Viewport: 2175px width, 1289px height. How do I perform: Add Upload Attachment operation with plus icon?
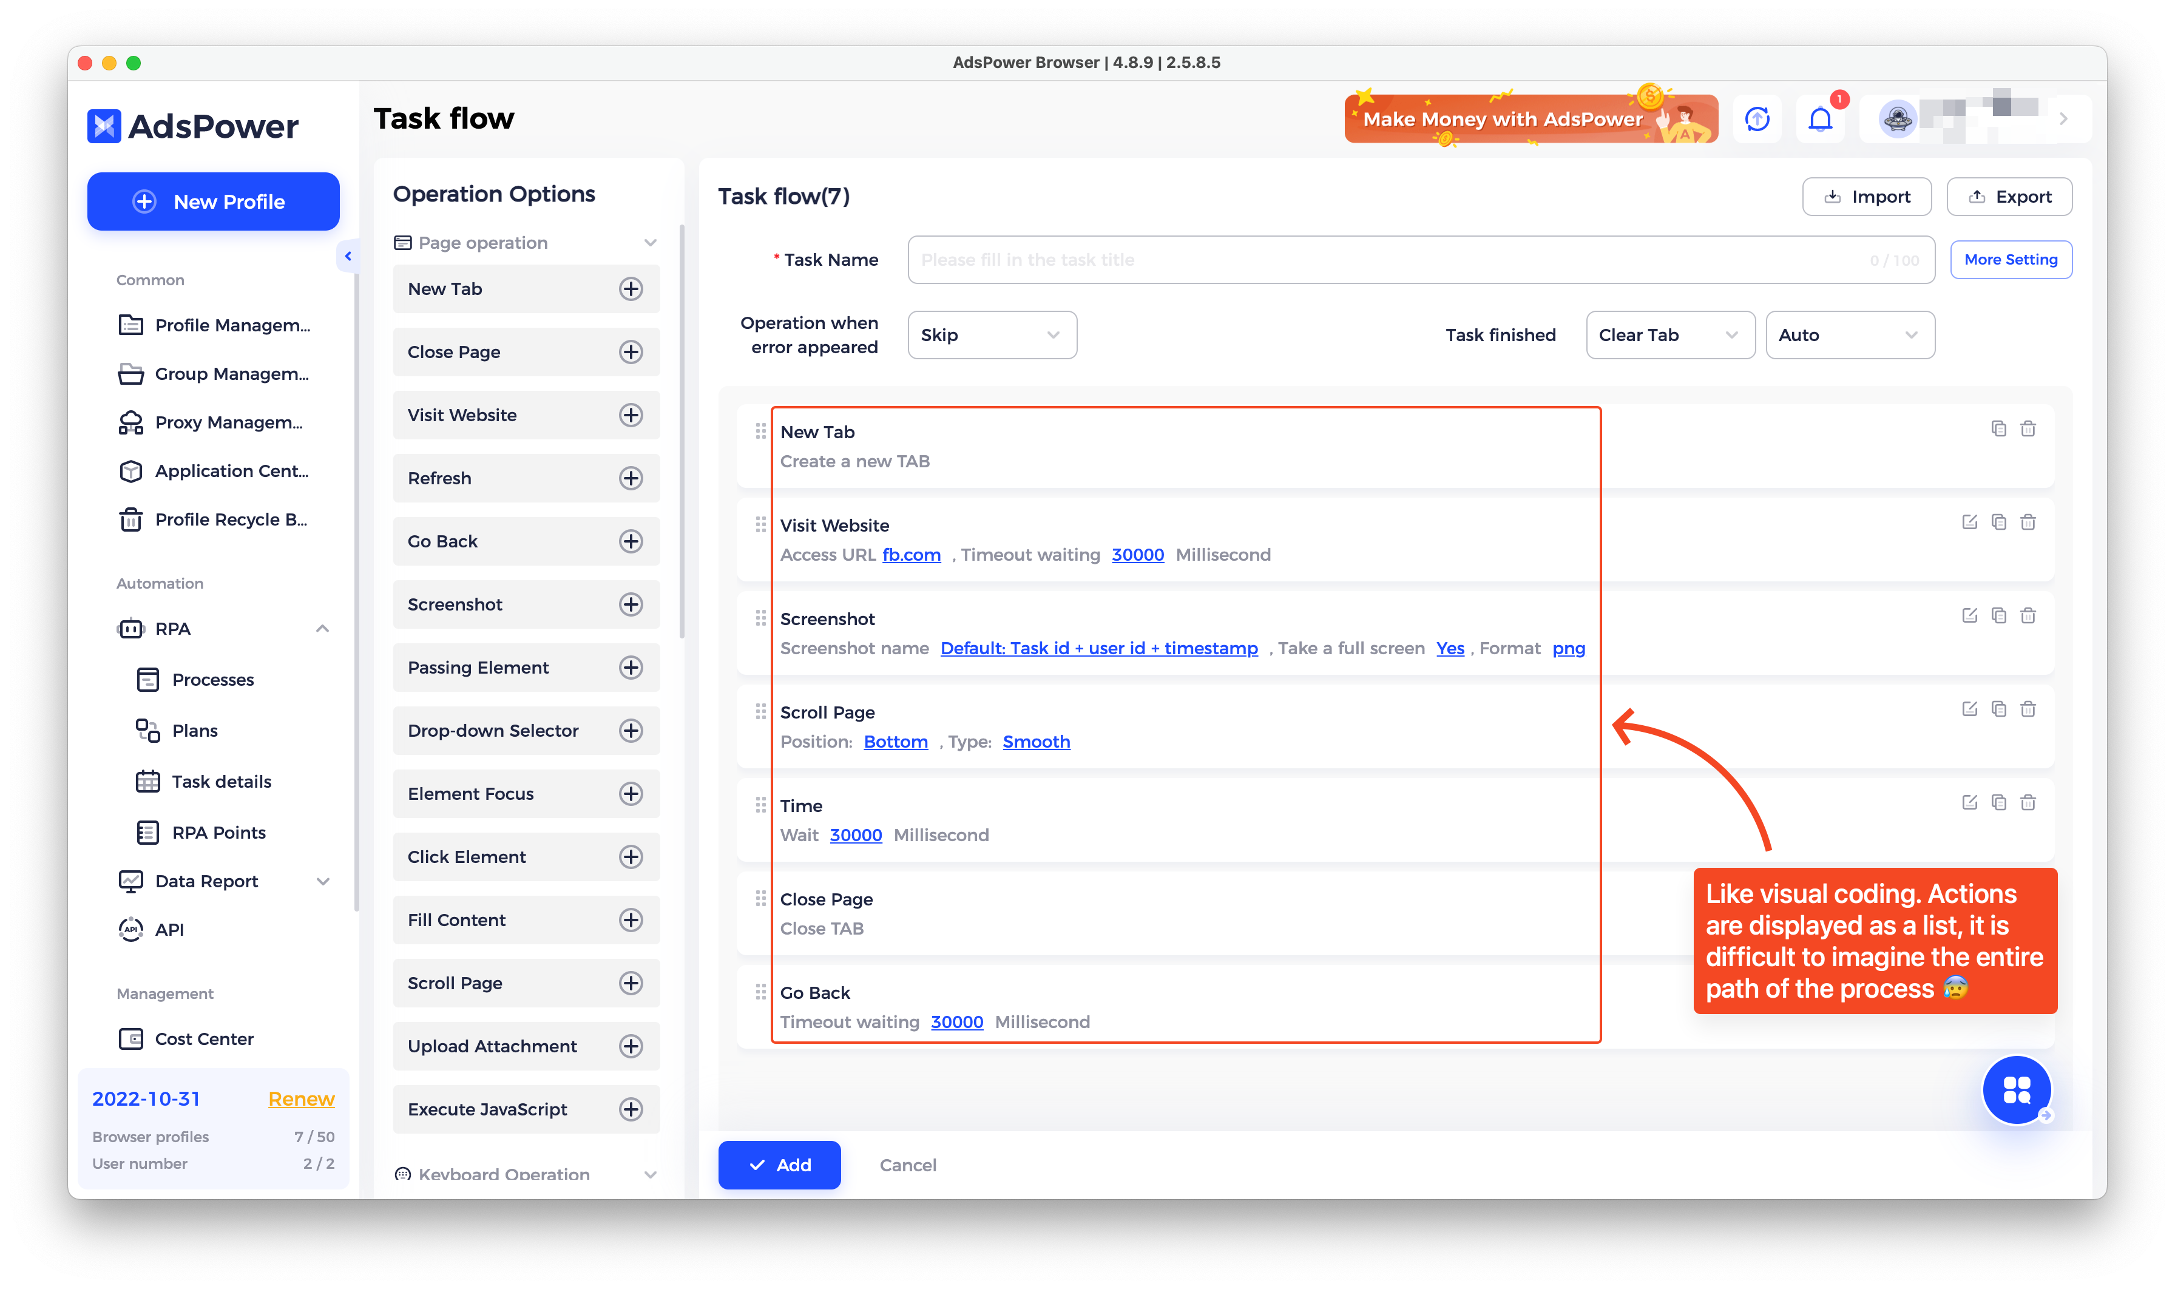631,1047
